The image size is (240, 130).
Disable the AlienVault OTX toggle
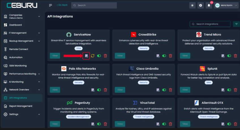(229, 124)
